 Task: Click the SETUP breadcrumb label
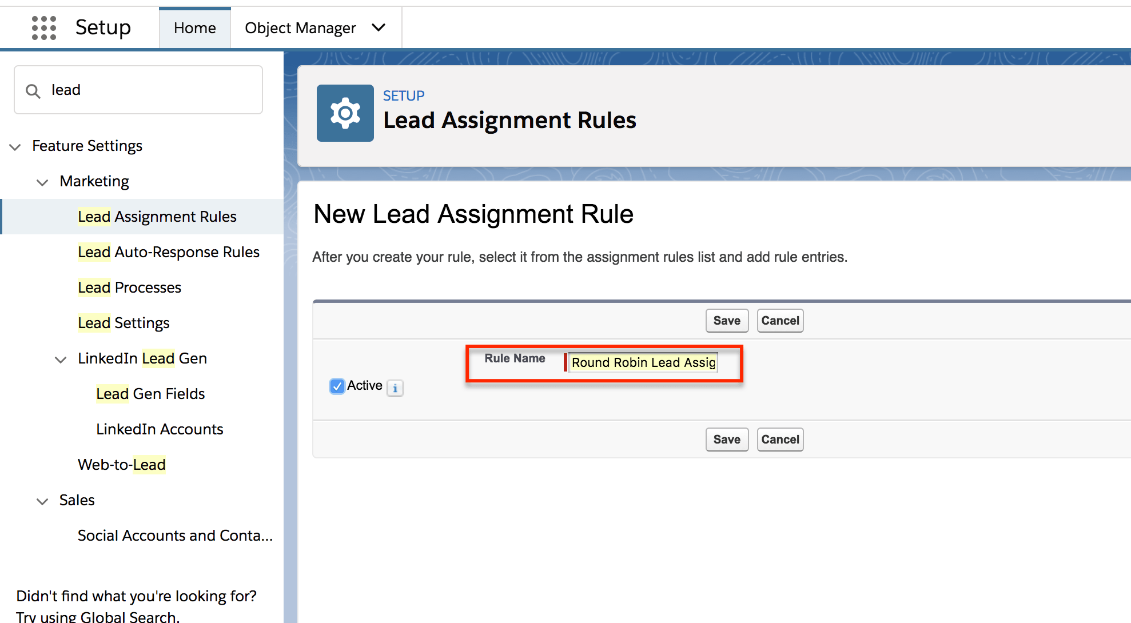tap(403, 95)
